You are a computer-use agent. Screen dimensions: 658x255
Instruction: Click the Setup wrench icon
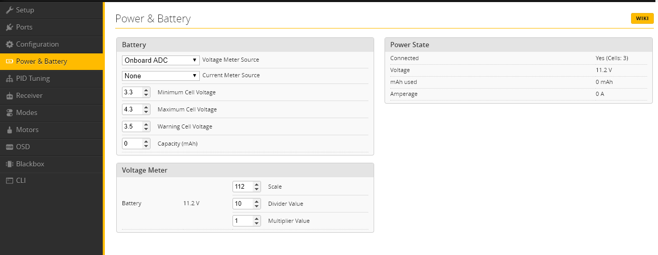point(9,10)
